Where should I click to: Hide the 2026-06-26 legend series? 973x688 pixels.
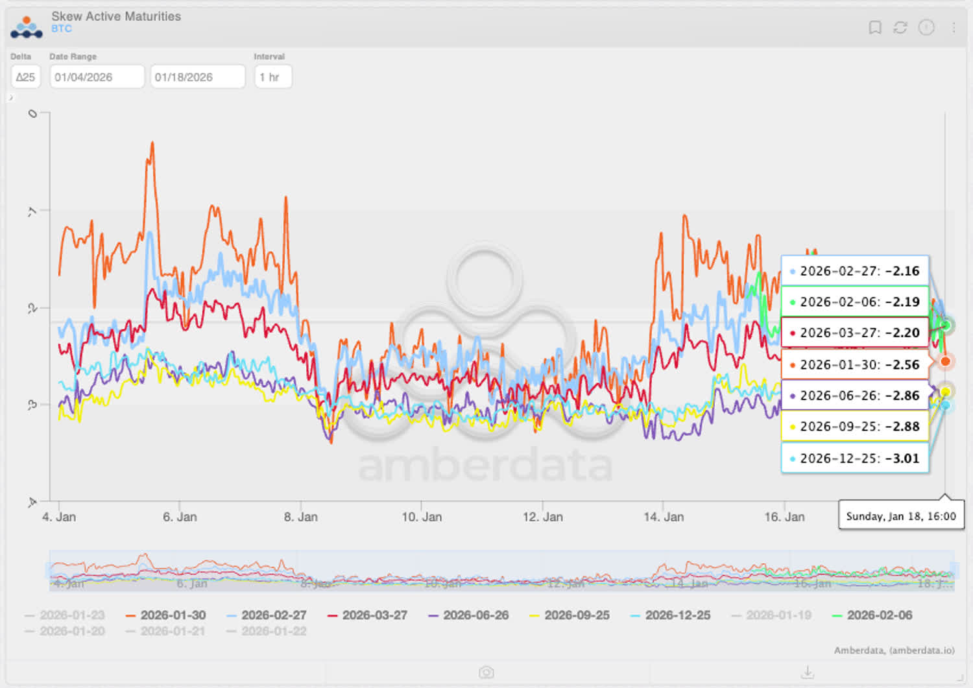468,615
